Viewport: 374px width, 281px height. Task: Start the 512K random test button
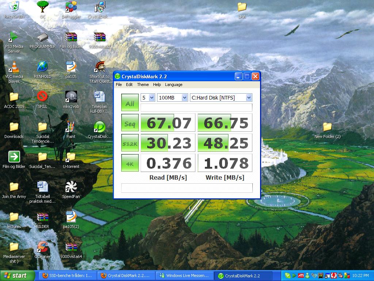pos(130,143)
